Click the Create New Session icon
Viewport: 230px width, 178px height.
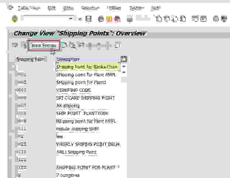click(x=195, y=19)
